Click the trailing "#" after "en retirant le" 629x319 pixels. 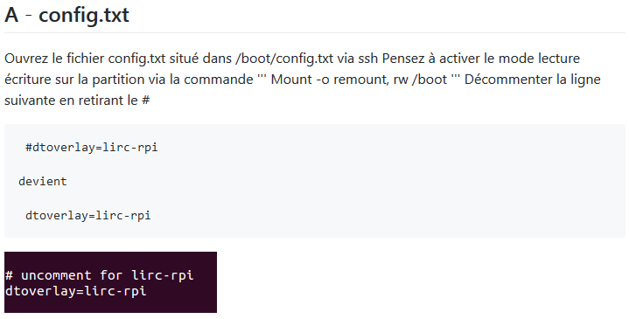point(145,101)
